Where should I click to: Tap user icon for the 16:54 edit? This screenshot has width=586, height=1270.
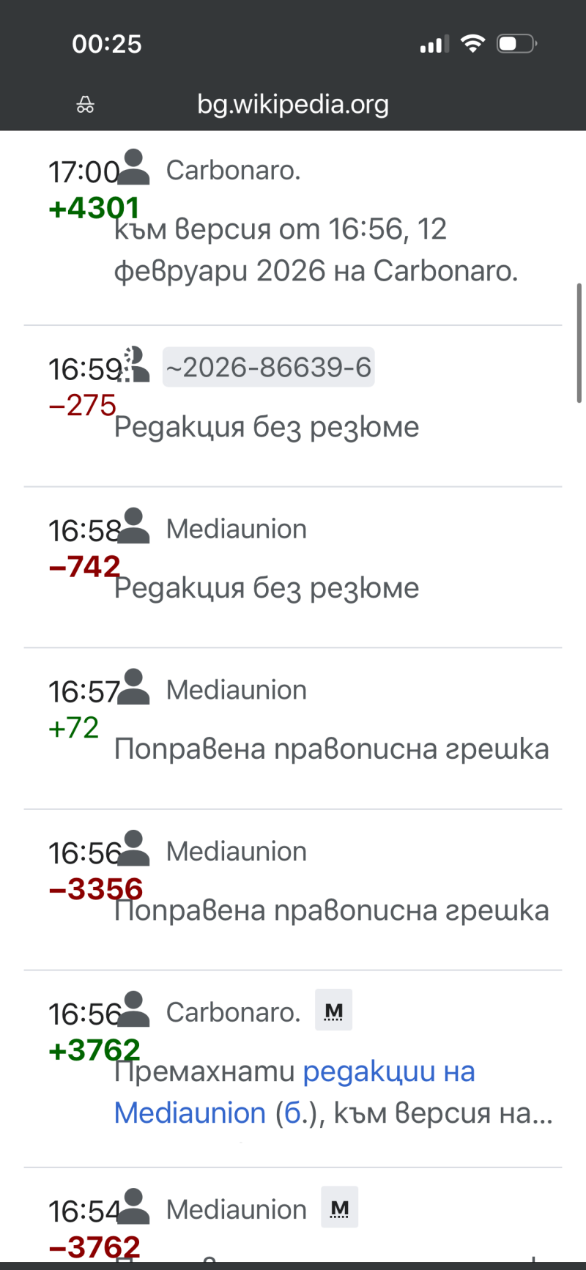point(134,1206)
